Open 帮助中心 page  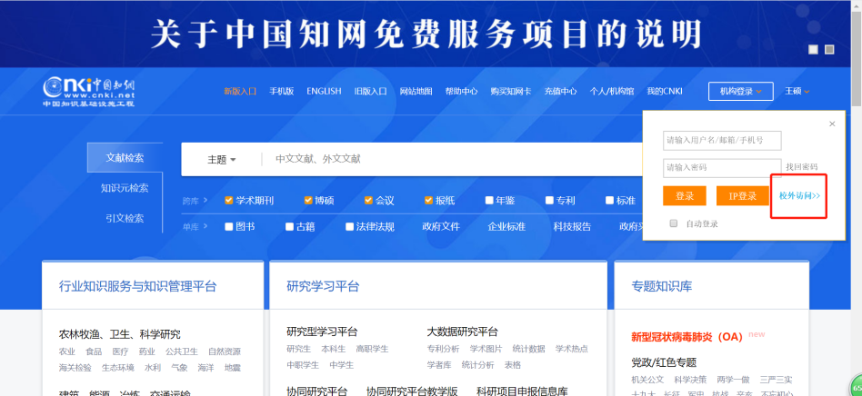click(x=461, y=91)
